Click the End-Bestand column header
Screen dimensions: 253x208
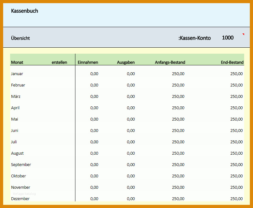tap(232, 62)
